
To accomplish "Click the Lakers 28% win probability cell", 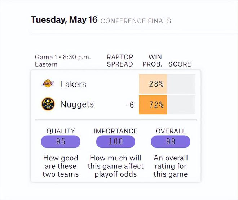I will tap(153, 84).
